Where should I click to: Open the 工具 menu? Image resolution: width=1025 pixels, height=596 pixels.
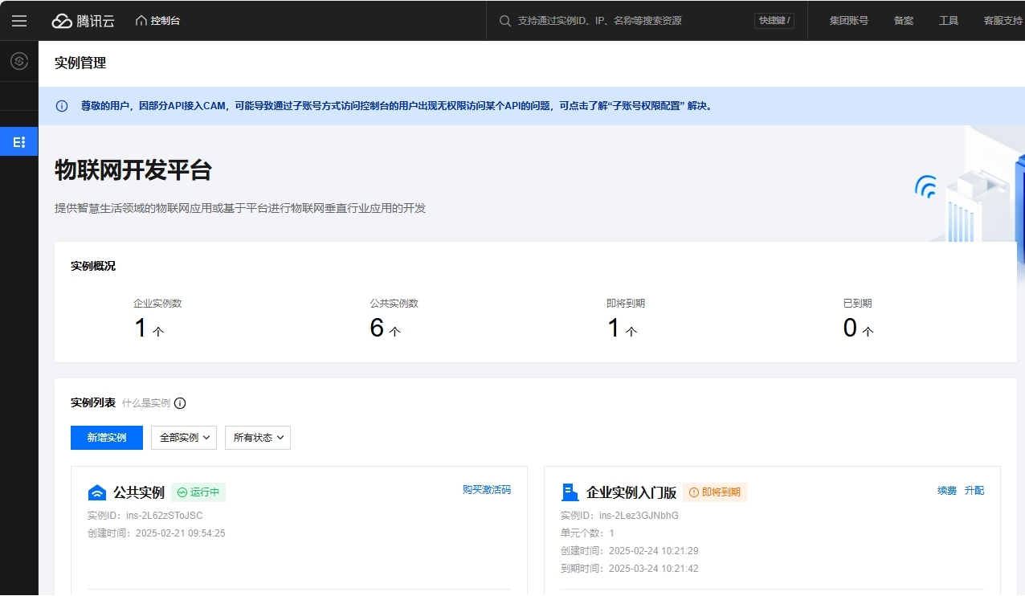(x=949, y=21)
